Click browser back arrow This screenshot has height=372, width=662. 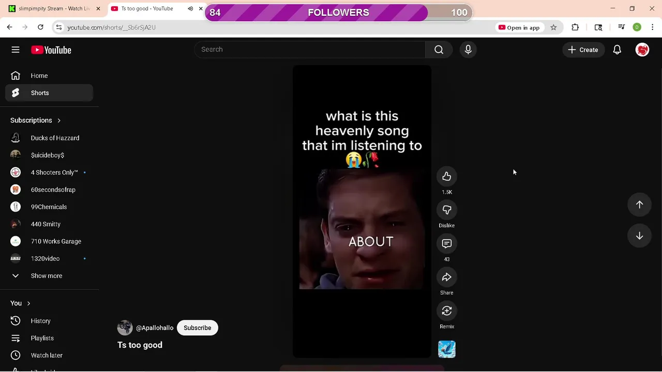[10, 27]
